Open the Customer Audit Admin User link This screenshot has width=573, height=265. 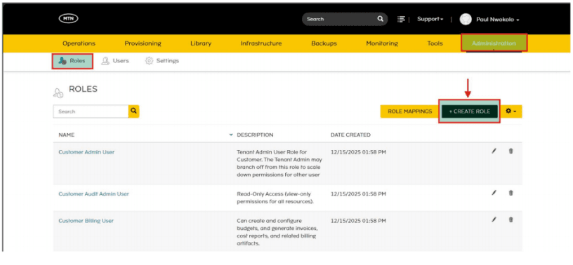click(x=94, y=193)
